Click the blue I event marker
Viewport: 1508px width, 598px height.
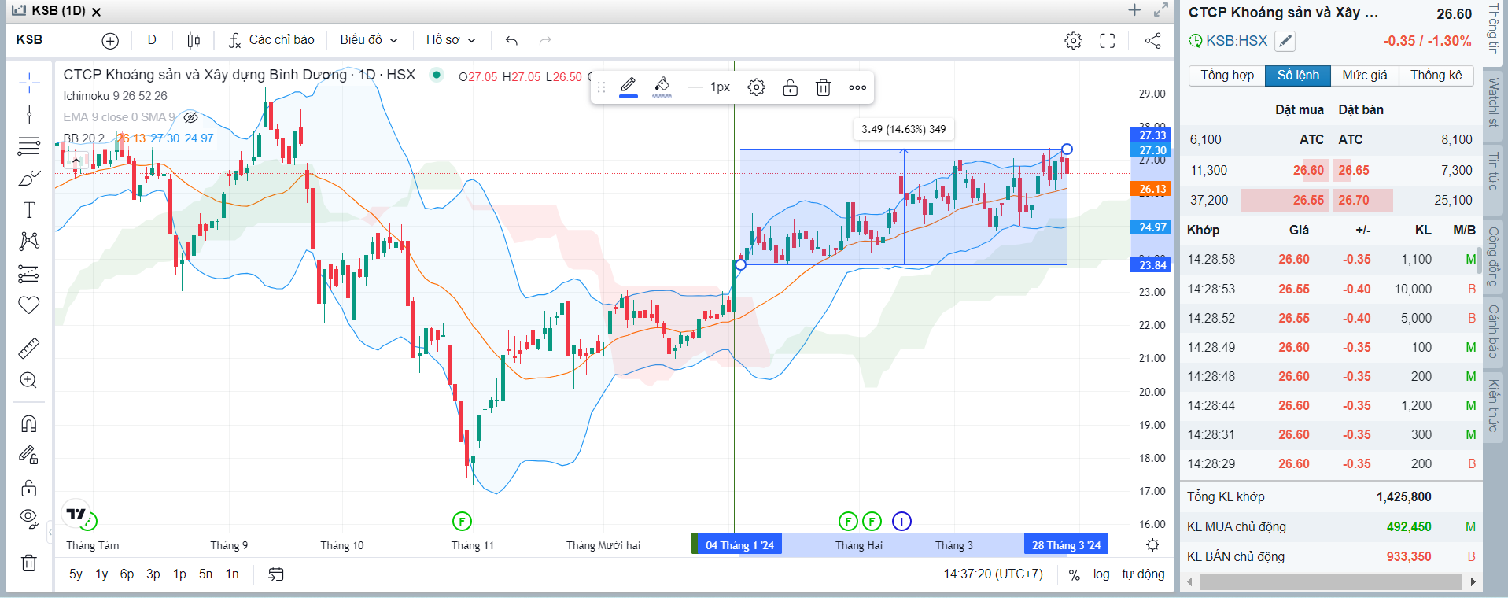pos(901,521)
